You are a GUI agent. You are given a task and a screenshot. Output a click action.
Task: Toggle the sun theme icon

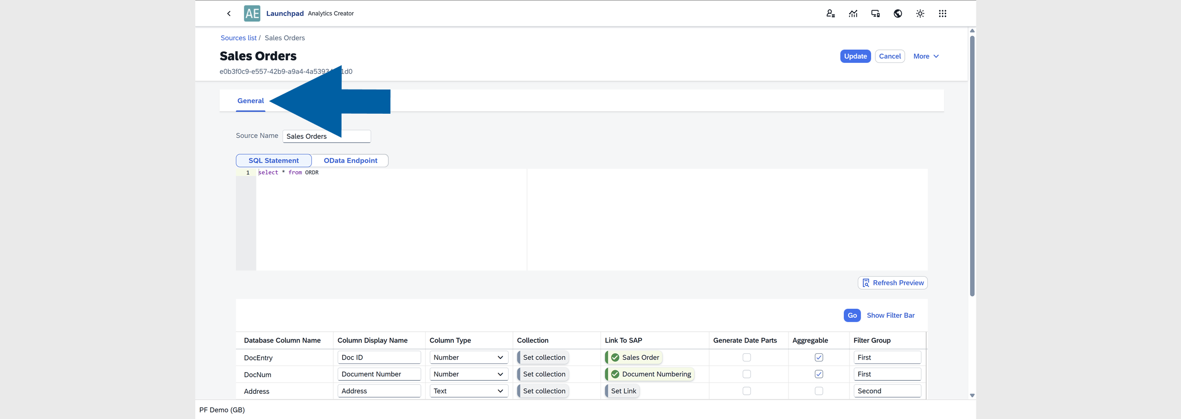[920, 14]
